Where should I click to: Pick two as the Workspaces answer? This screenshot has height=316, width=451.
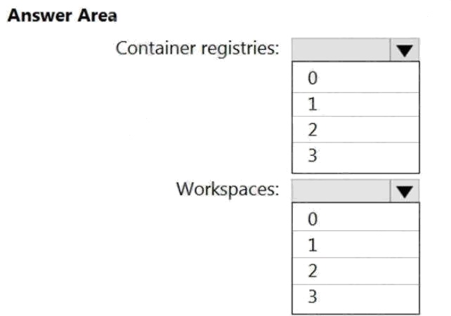coord(355,270)
